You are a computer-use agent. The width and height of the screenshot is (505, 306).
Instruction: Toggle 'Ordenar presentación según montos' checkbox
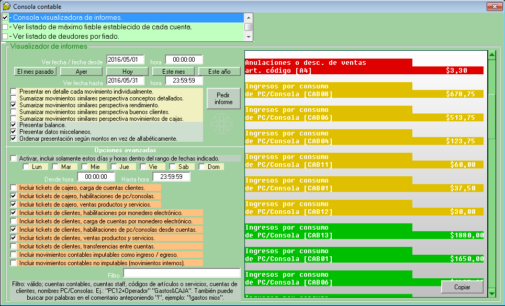13,139
